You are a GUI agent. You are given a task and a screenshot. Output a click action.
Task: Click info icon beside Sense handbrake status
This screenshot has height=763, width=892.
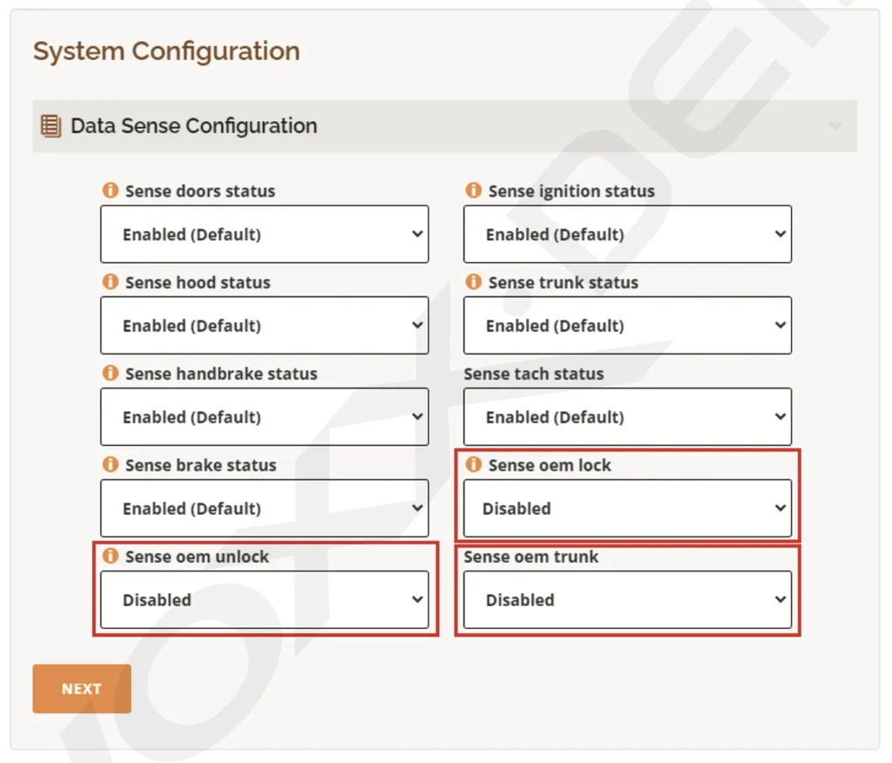tap(111, 374)
